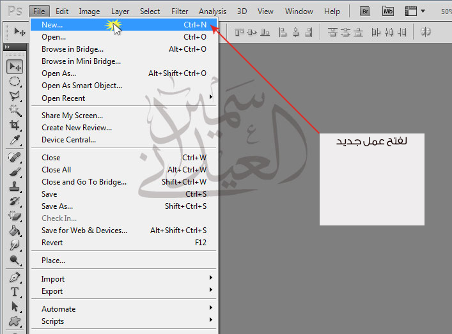Screen dimensions: 452x334
Task: Select the Eyedropper tool
Action: [15, 140]
